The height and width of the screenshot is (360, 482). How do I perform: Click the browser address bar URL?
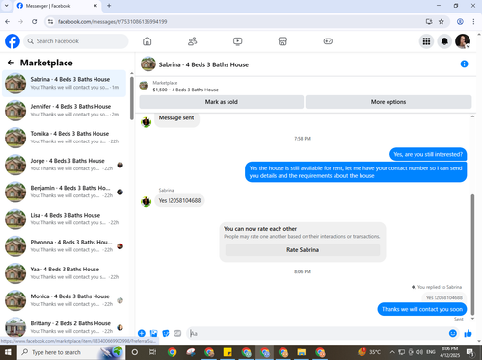pyautogui.click(x=112, y=22)
